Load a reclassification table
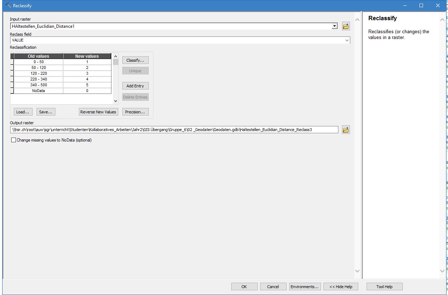This screenshot has width=448, height=295. click(x=22, y=112)
